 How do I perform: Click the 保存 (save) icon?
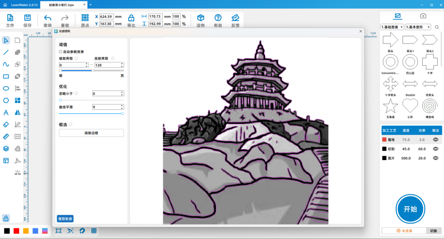(x=27, y=20)
